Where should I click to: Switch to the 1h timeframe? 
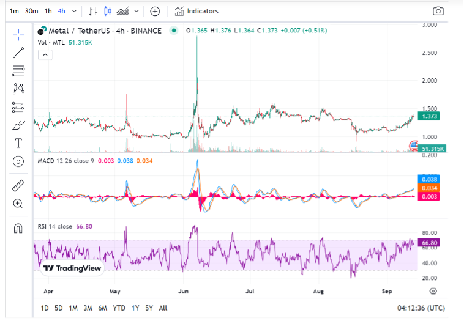tap(48, 11)
